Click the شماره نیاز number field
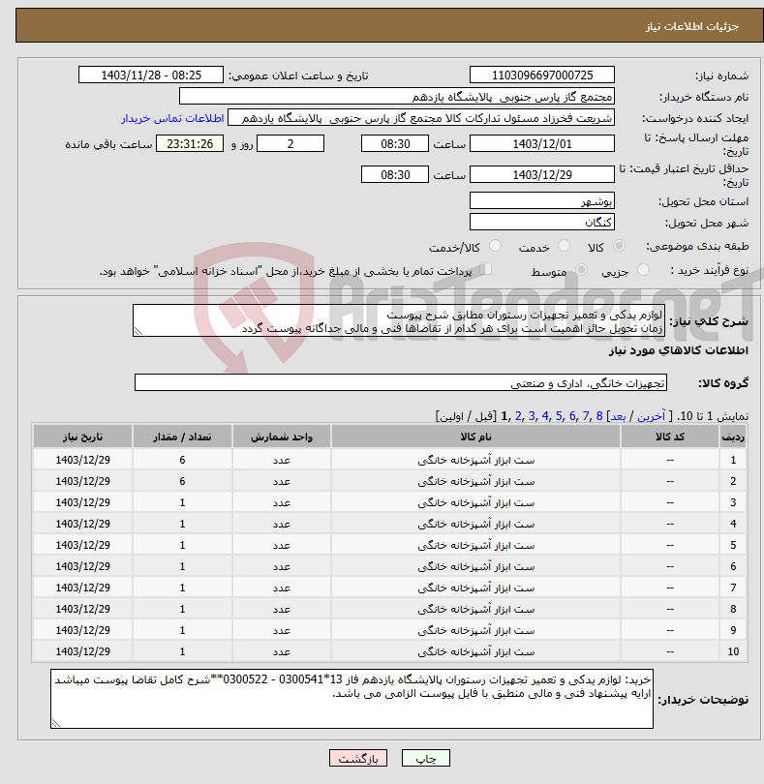 coord(542,75)
